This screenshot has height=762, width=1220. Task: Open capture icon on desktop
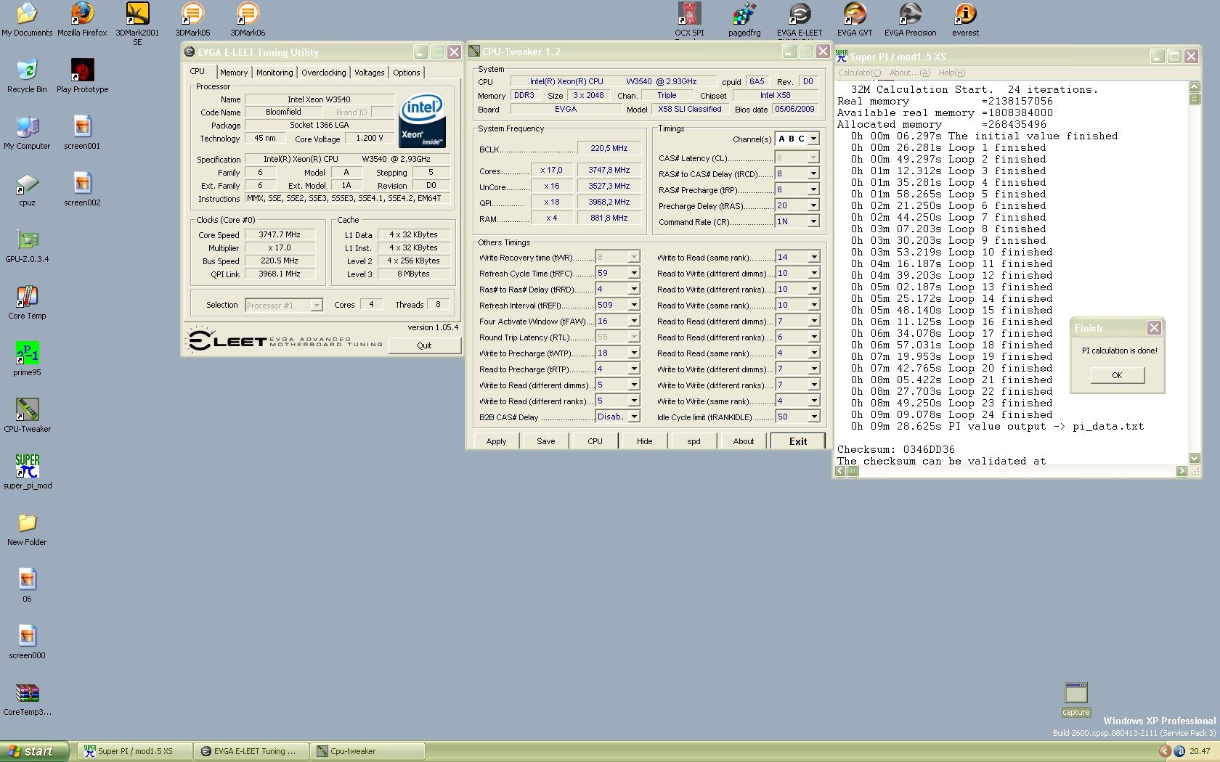coord(1075,700)
